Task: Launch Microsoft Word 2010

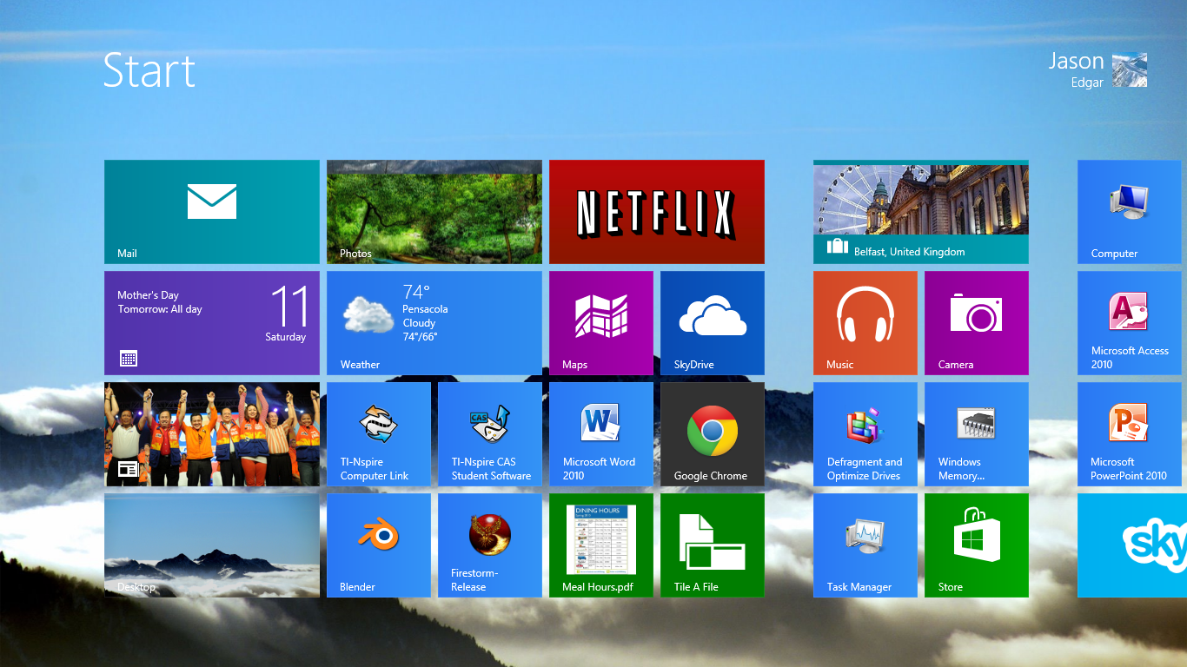Action: click(601, 434)
